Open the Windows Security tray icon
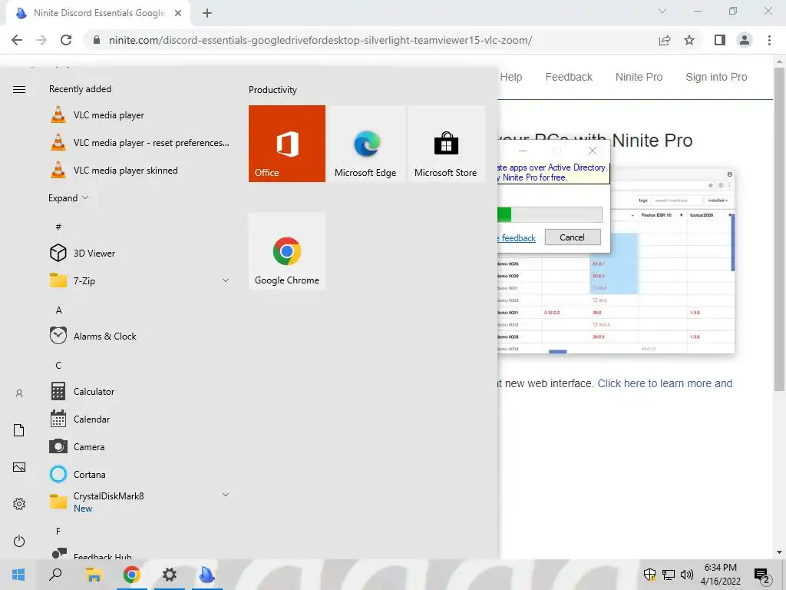Screen dimensions: 786x590 649,575
